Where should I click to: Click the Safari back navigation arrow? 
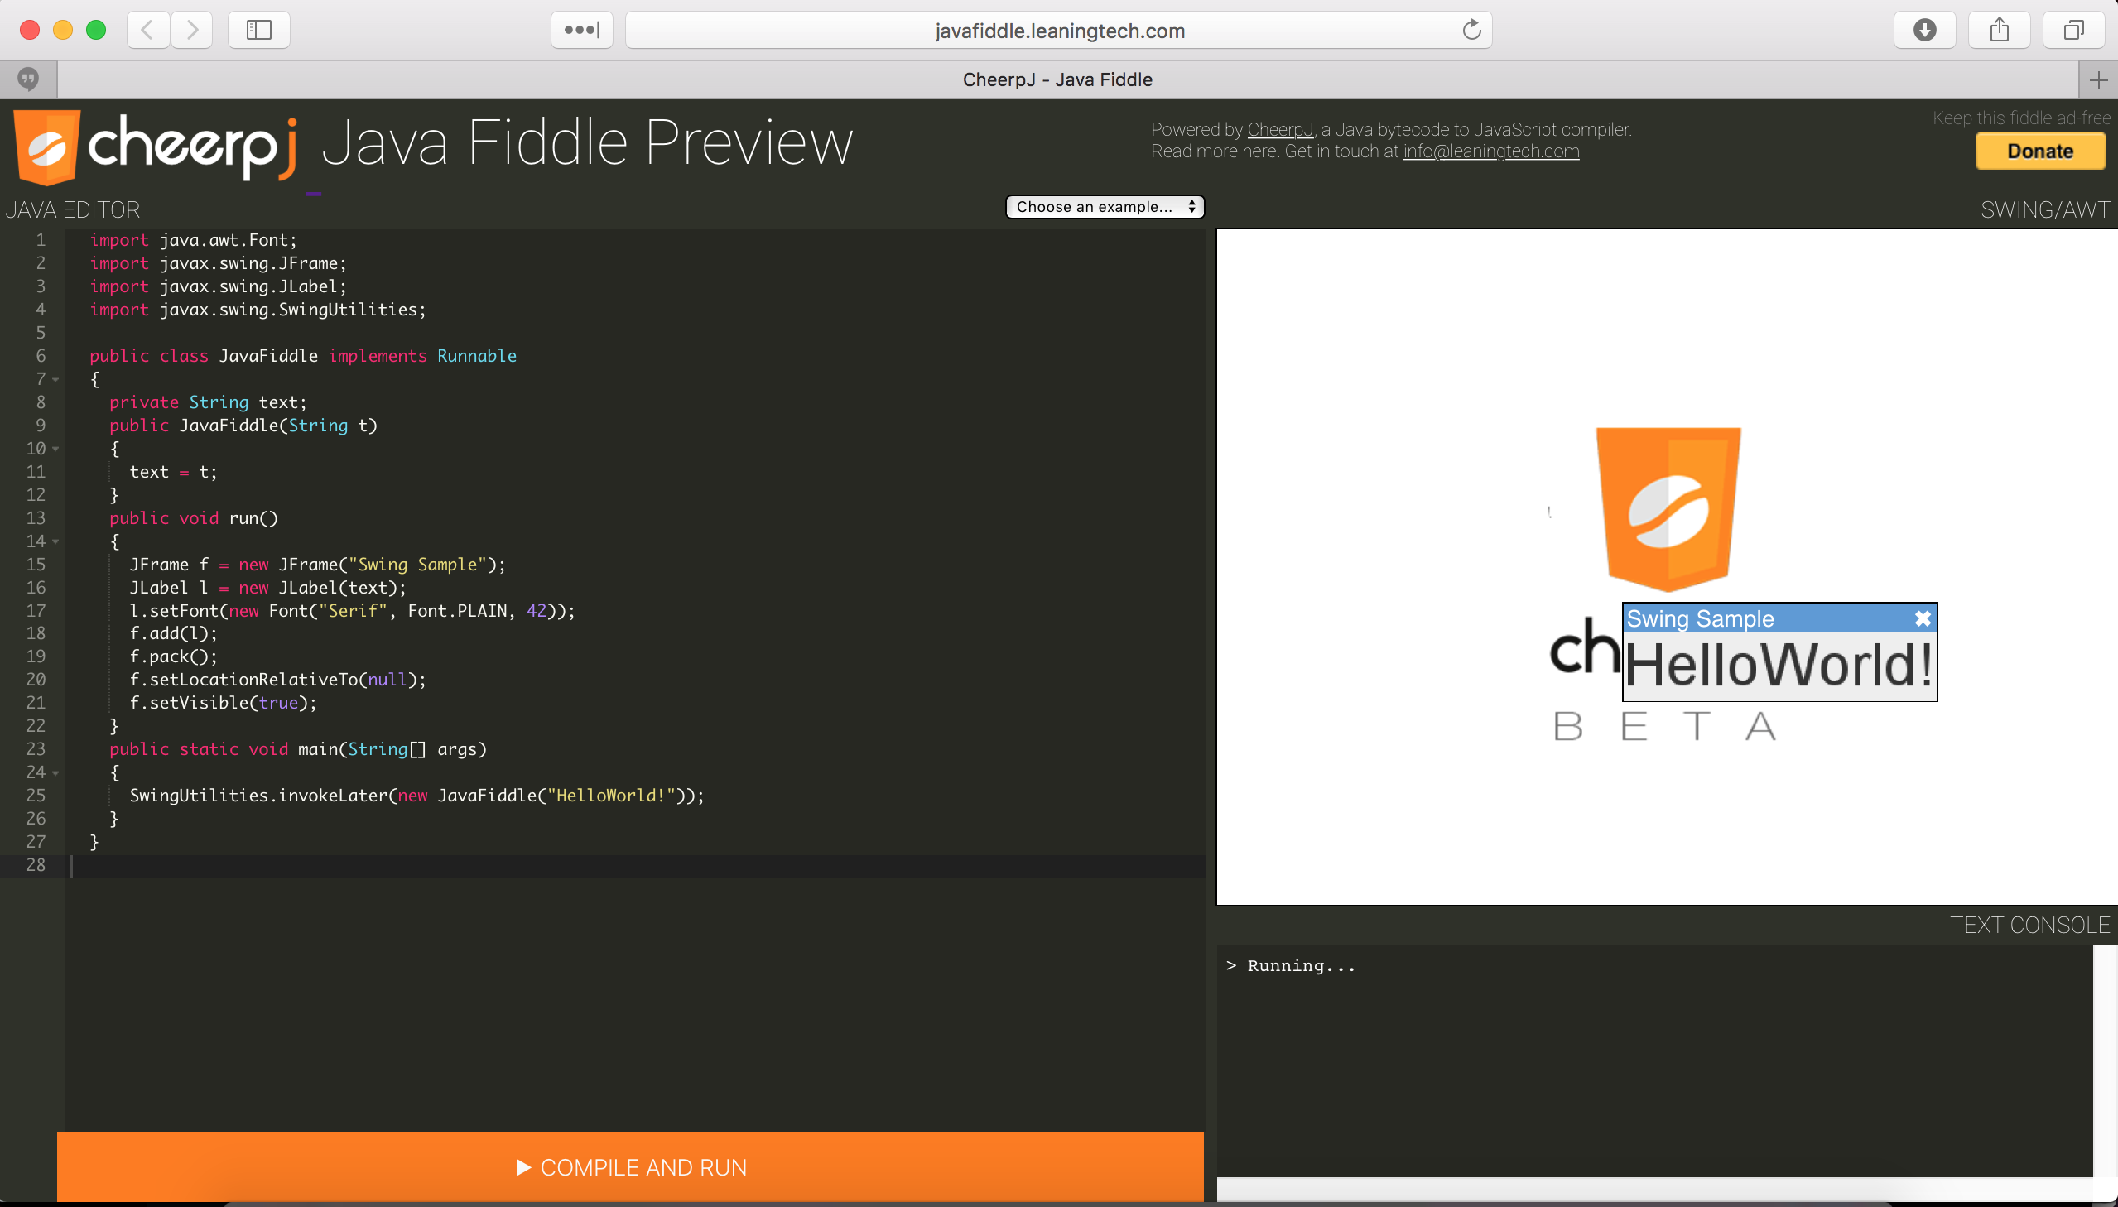click(148, 31)
